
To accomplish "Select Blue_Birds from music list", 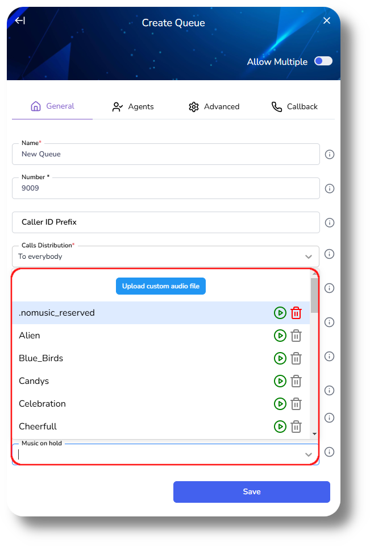I will tap(41, 358).
